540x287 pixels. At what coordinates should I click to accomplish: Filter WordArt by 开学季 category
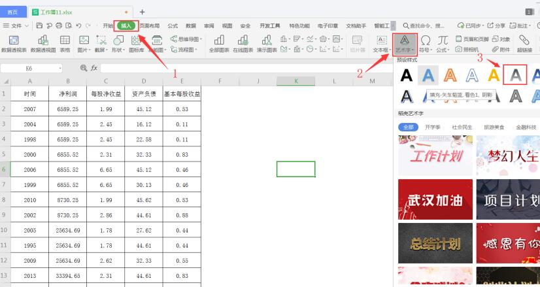point(433,127)
